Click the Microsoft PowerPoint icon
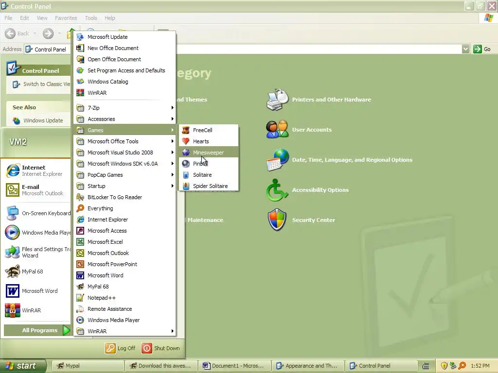498x373 pixels. (80, 264)
